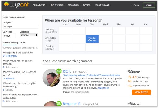Click the envelope reply icon
Image resolution: width=160 pixels, height=108 pixels.
(x=130, y=81)
